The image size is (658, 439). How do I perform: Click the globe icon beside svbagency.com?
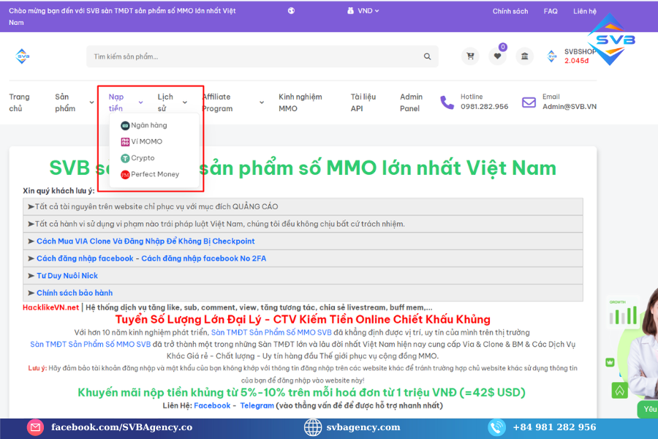point(313,427)
